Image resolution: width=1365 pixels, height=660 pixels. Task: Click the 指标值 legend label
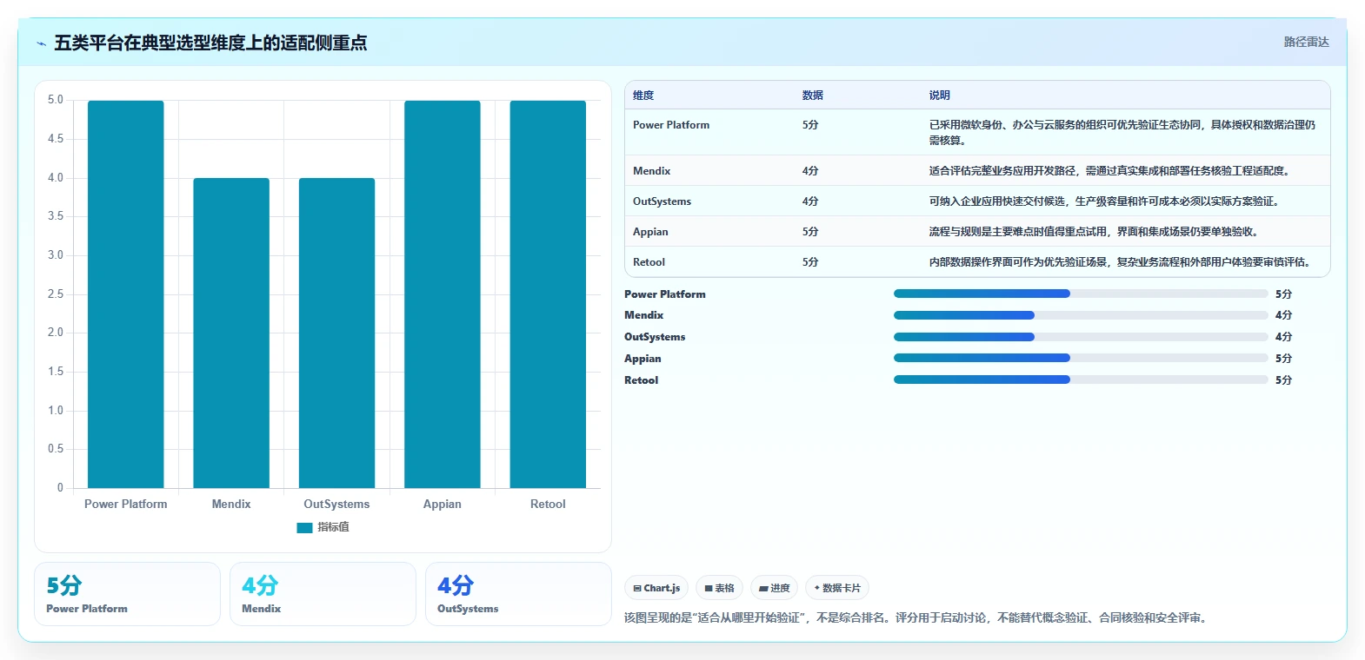(x=333, y=527)
